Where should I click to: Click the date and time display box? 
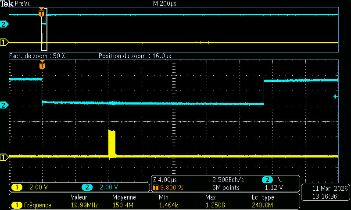pyautogui.click(x=324, y=192)
